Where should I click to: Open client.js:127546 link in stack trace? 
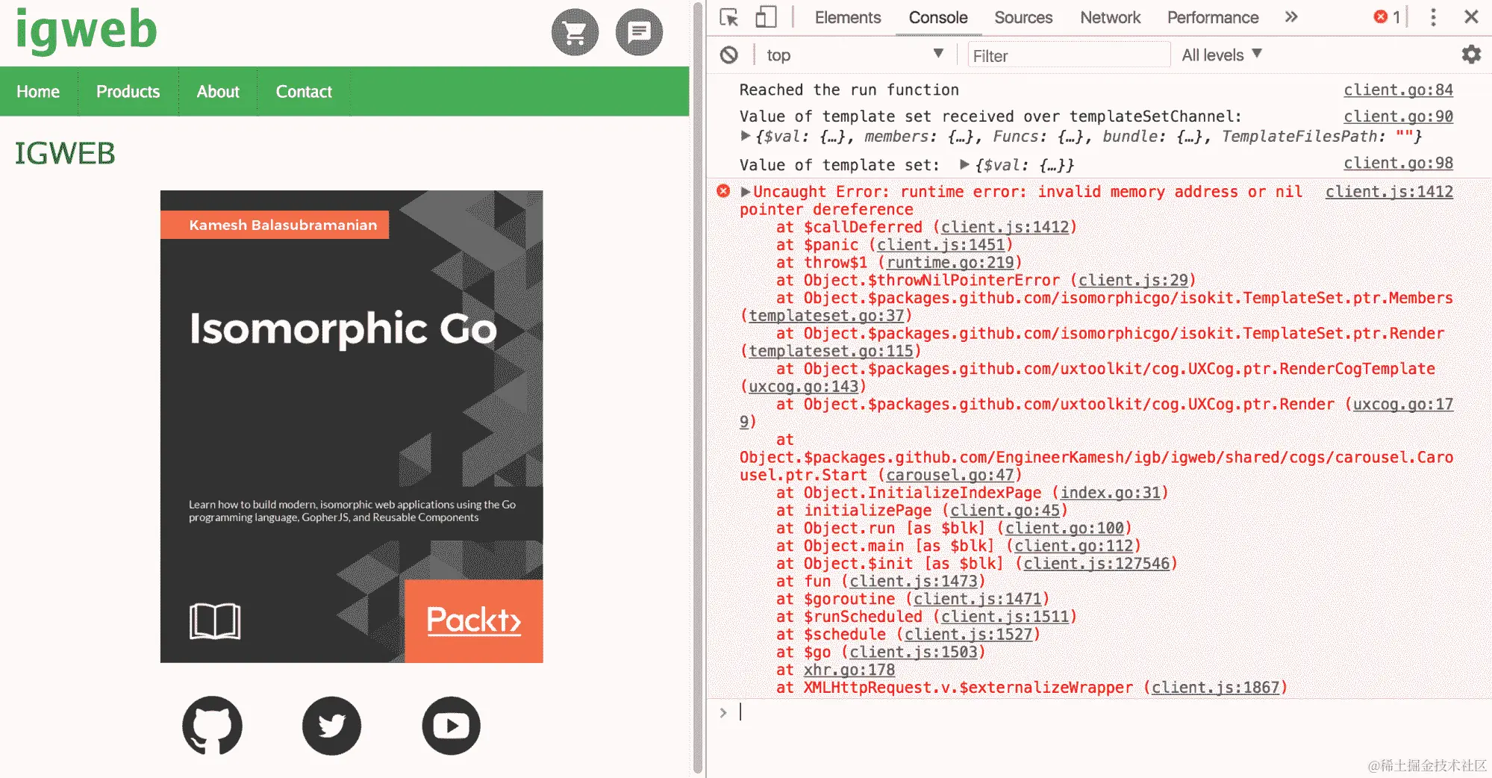point(1096,564)
